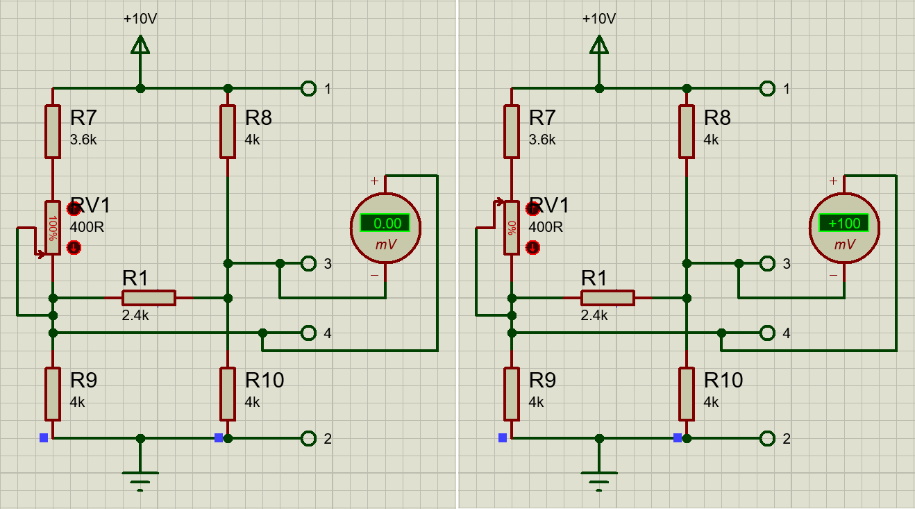
Task: Select resistor R9 in the +100 mV circuit
Action: (x=512, y=394)
